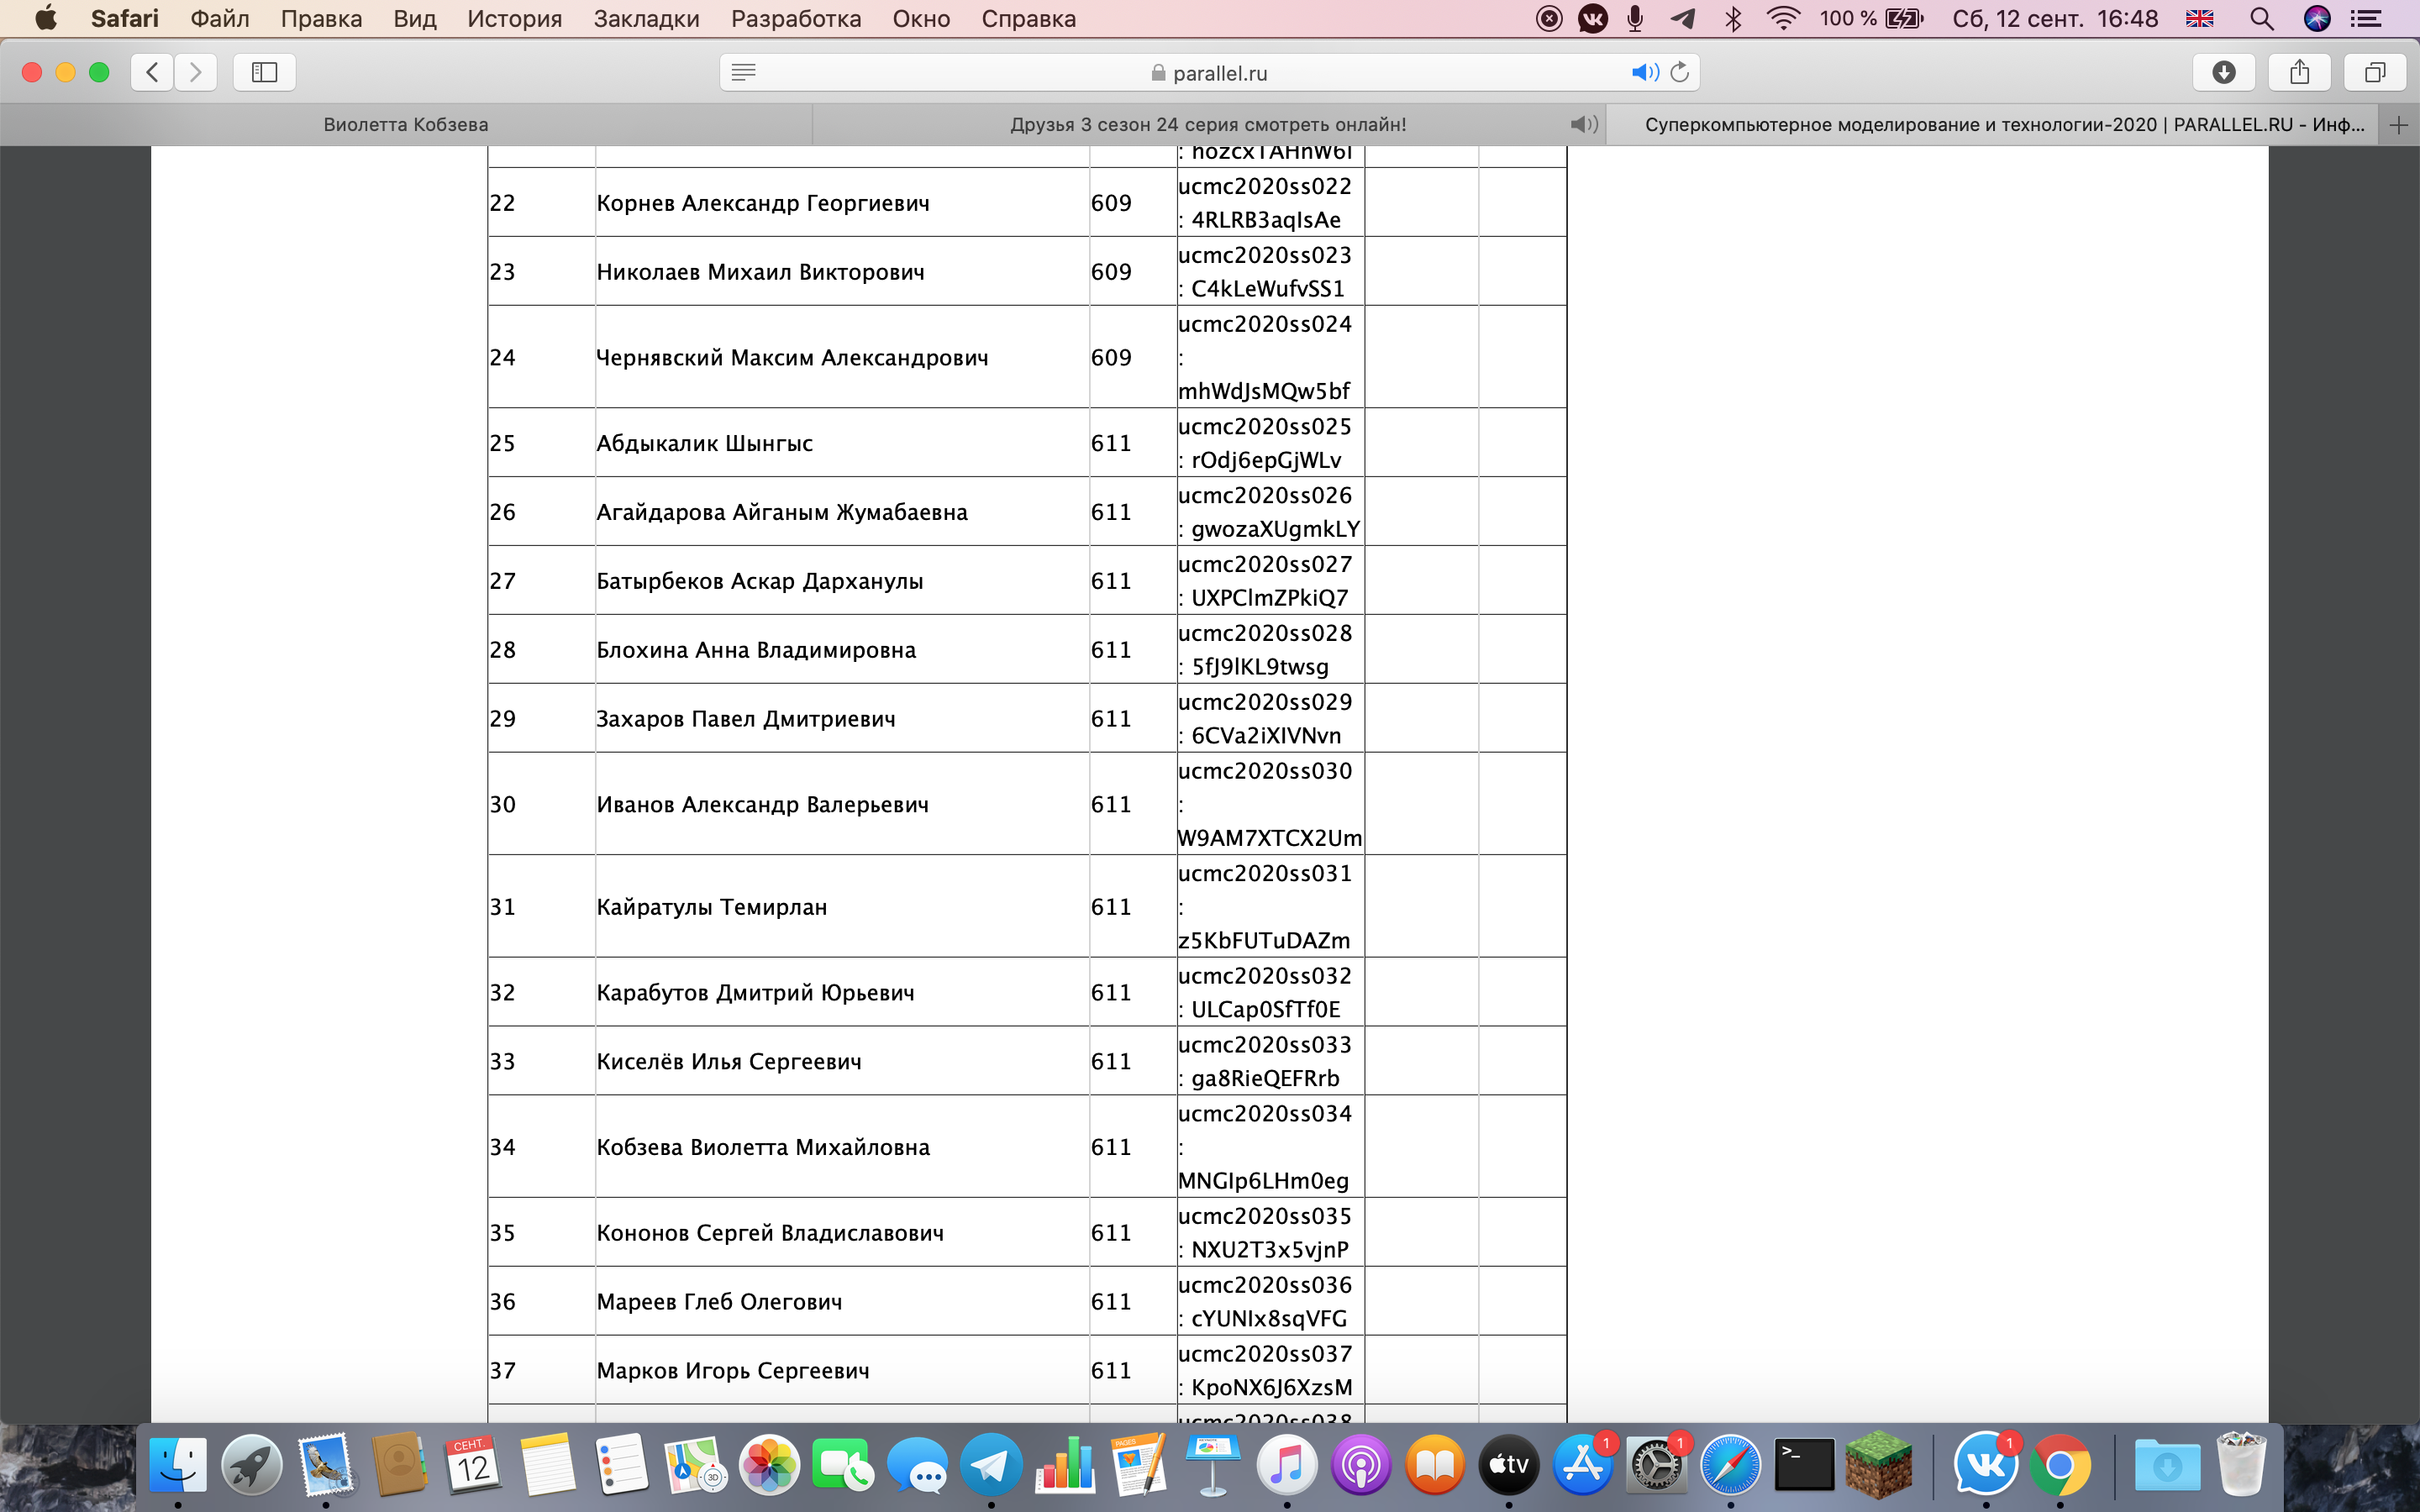The image size is (2420, 1512).
Task: Open Terminal from the Dock
Action: 1805,1464
